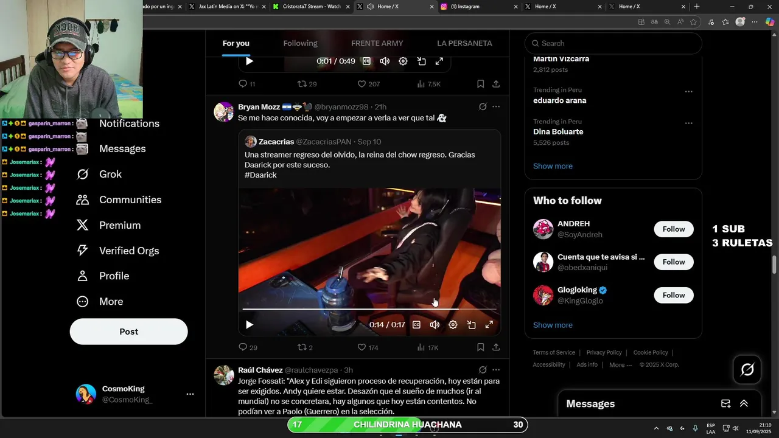Click the Post button
Viewport: 779px width, 438px height.
coord(128,332)
